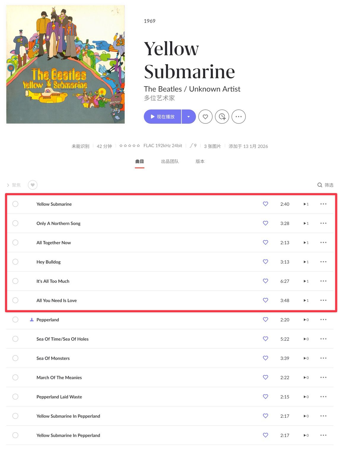338x452 pixels.
Task: Open more options for March Of The Meanies
Action: click(323, 378)
